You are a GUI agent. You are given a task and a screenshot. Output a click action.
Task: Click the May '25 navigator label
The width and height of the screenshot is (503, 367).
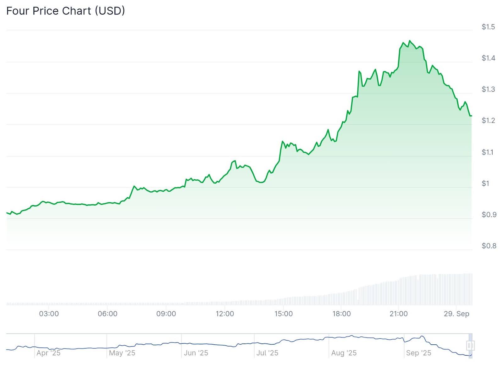122,353
